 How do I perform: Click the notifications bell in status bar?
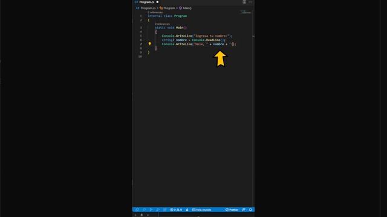(x=250, y=210)
